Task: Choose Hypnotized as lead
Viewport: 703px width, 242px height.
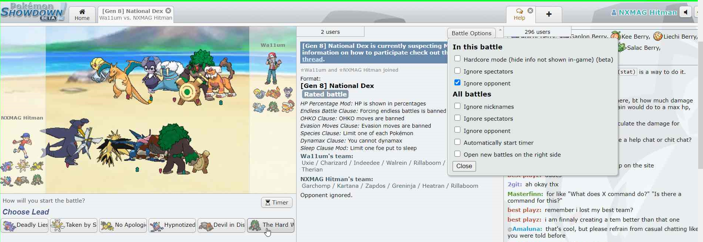Action: click(x=172, y=225)
